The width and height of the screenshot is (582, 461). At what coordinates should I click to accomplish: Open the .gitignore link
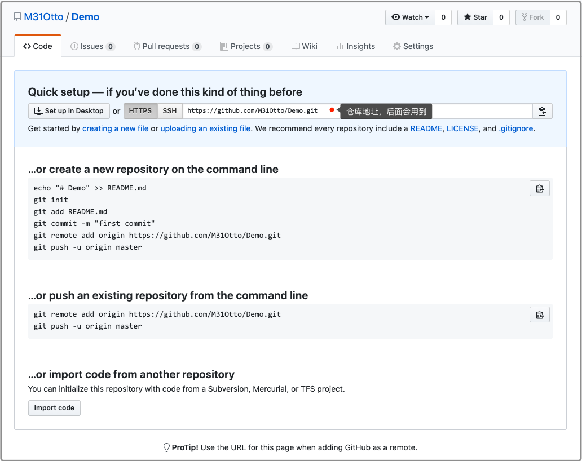[516, 128]
